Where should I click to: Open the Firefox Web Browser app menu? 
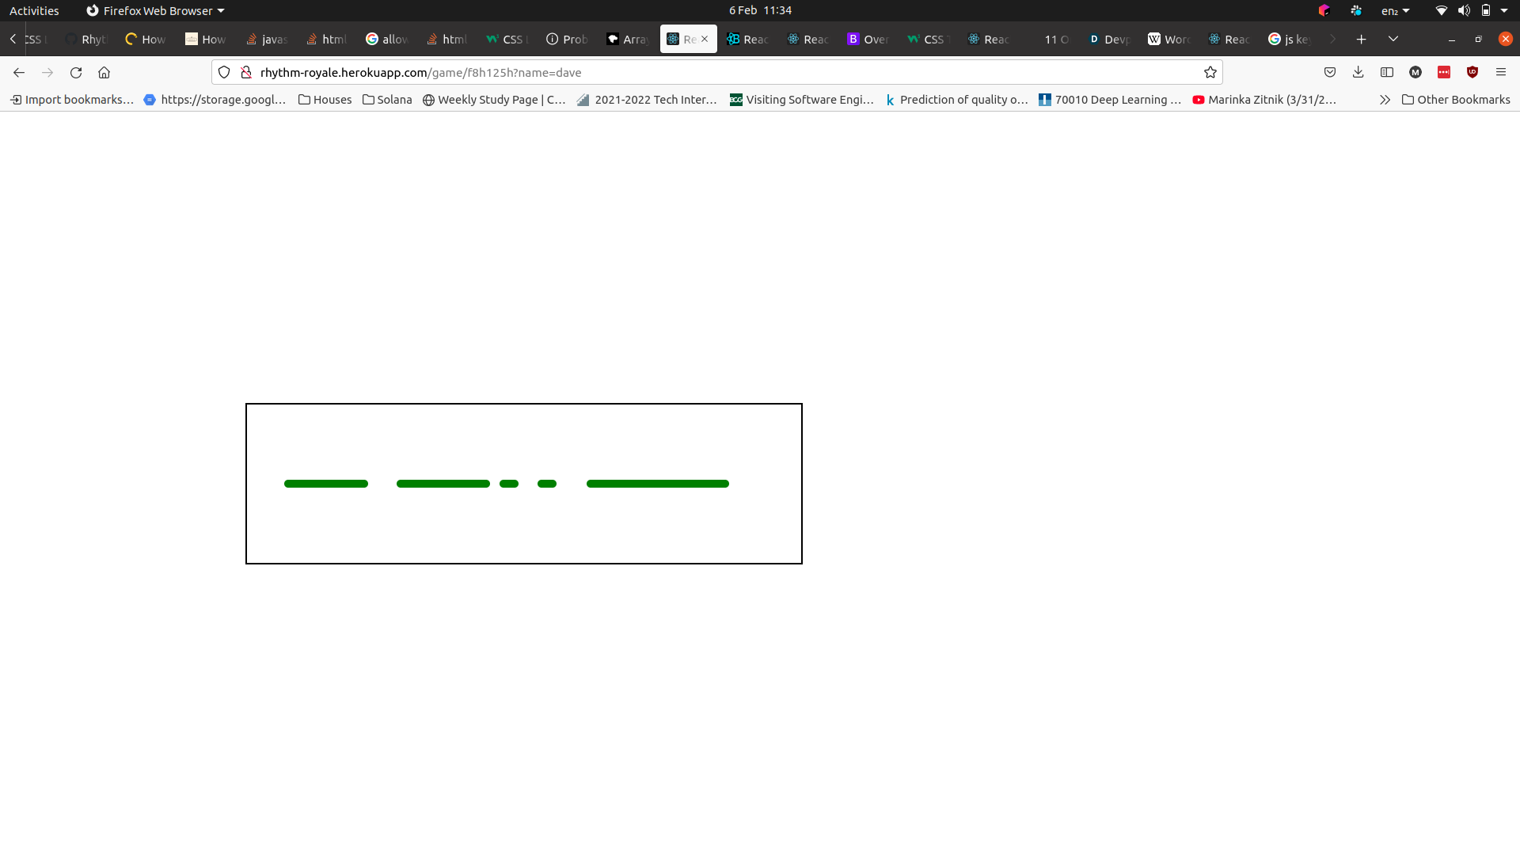tap(155, 10)
